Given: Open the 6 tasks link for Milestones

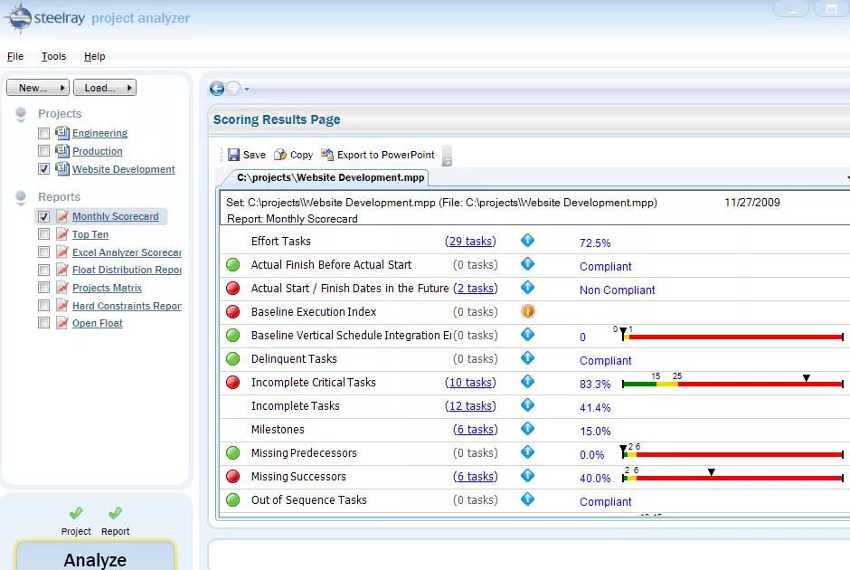Looking at the screenshot, I should point(476,430).
